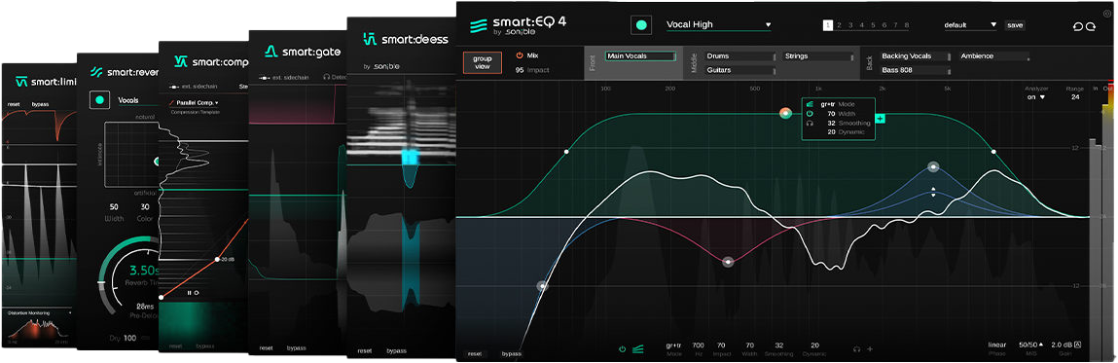This screenshot has width=1118, height=363.
Task: Click the headphones icon in band popup
Action: (810, 123)
